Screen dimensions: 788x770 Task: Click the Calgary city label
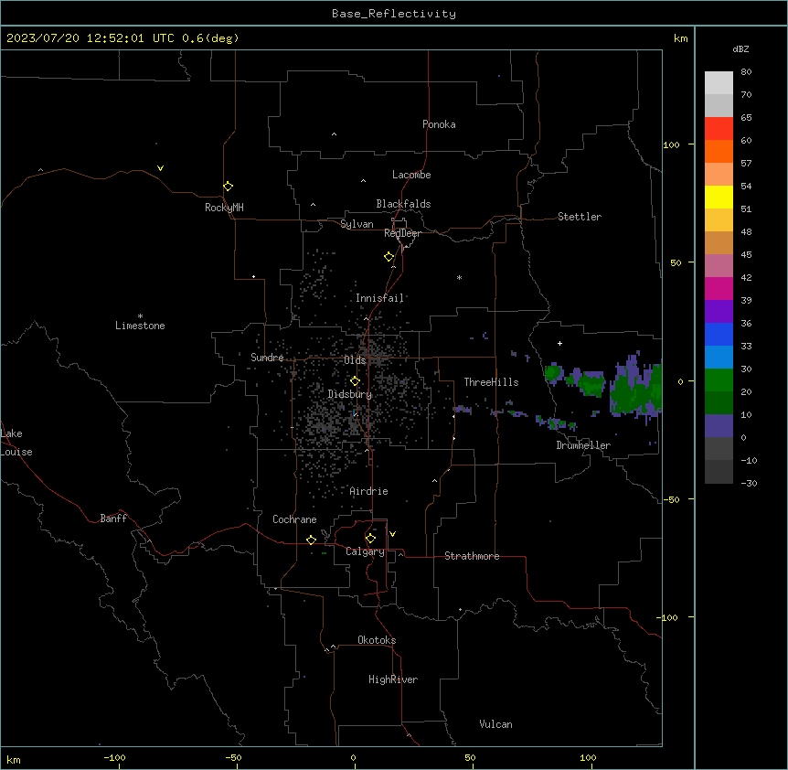point(366,551)
